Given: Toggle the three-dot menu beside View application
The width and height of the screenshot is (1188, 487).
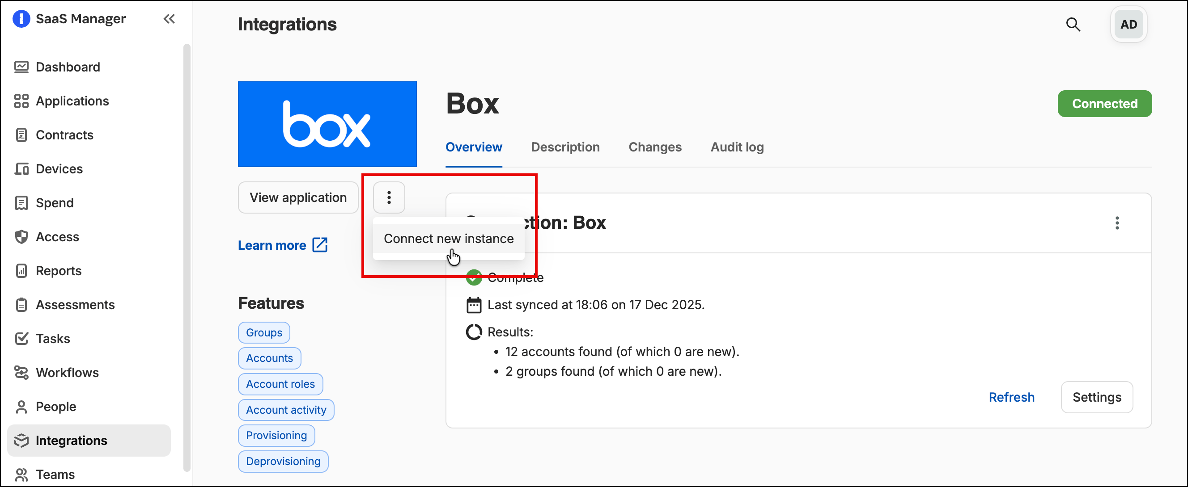Looking at the screenshot, I should point(389,197).
